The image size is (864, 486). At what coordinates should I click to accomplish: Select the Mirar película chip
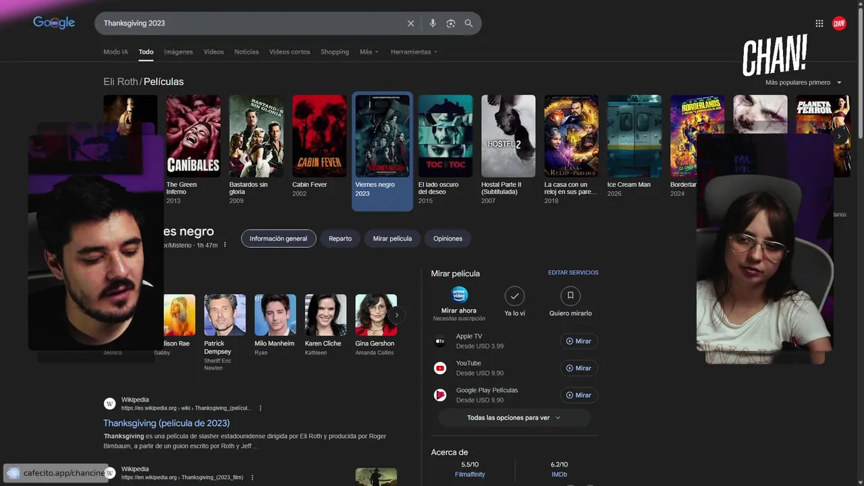pos(392,238)
